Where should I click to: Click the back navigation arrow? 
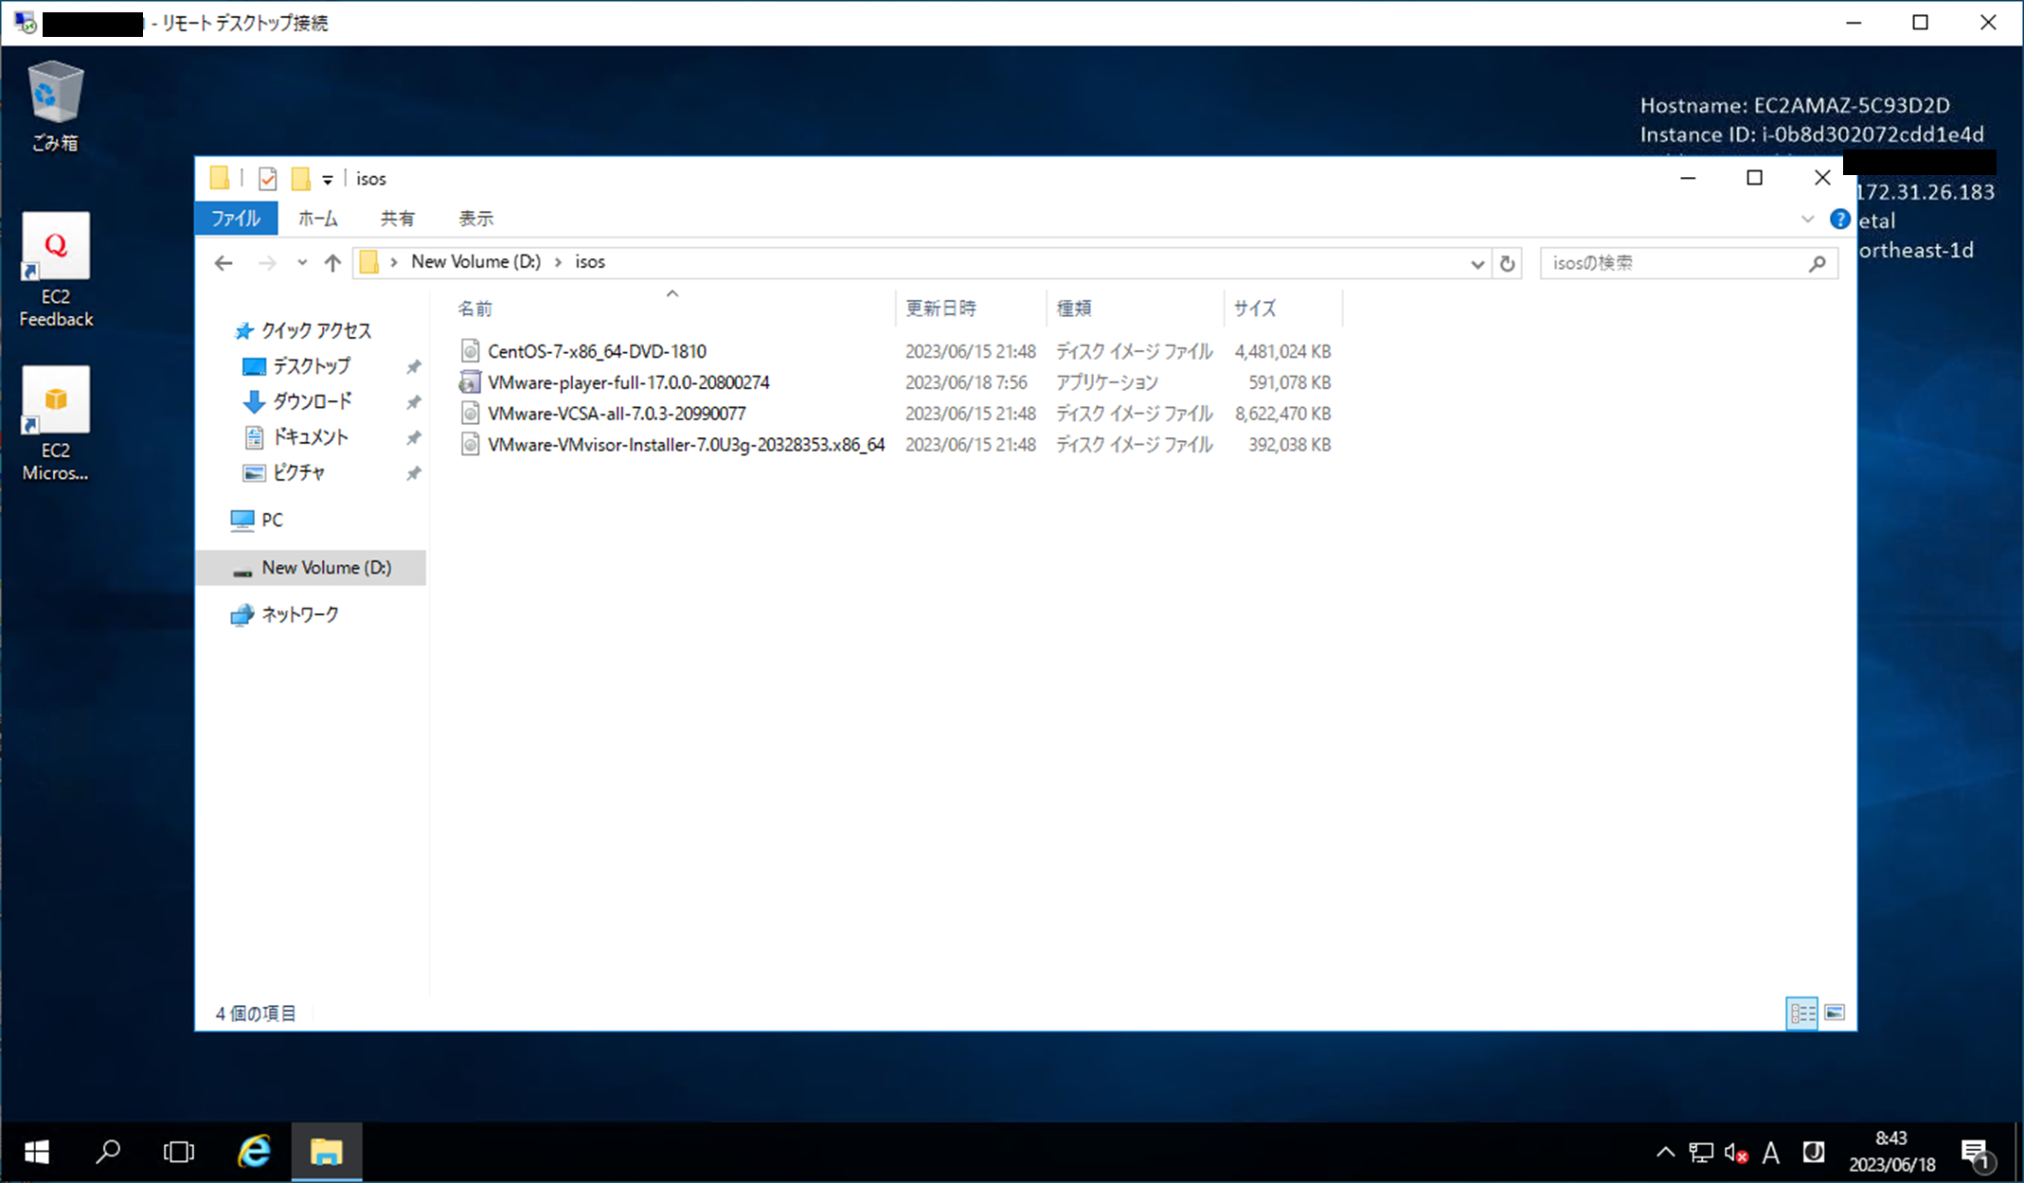click(224, 263)
